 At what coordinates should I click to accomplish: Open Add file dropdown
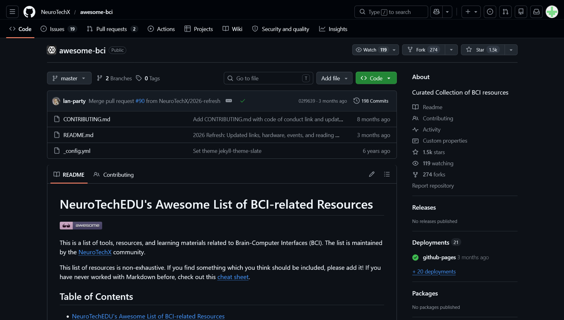[334, 78]
